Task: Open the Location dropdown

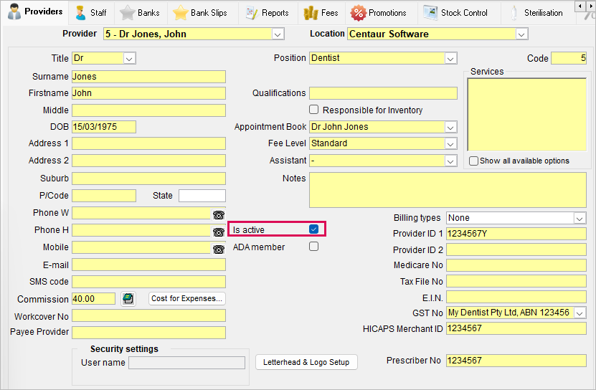Action: tap(521, 34)
